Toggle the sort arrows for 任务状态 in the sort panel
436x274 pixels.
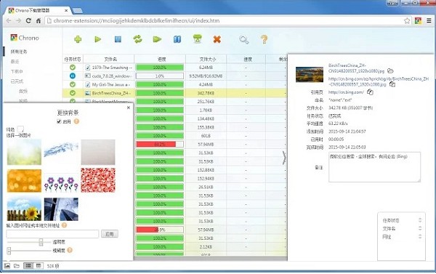click(x=420, y=220)
